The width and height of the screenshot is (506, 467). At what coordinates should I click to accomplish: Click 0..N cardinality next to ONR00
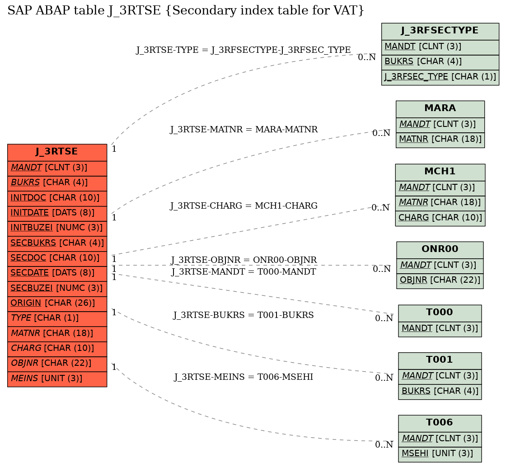[x=382, y=269]
